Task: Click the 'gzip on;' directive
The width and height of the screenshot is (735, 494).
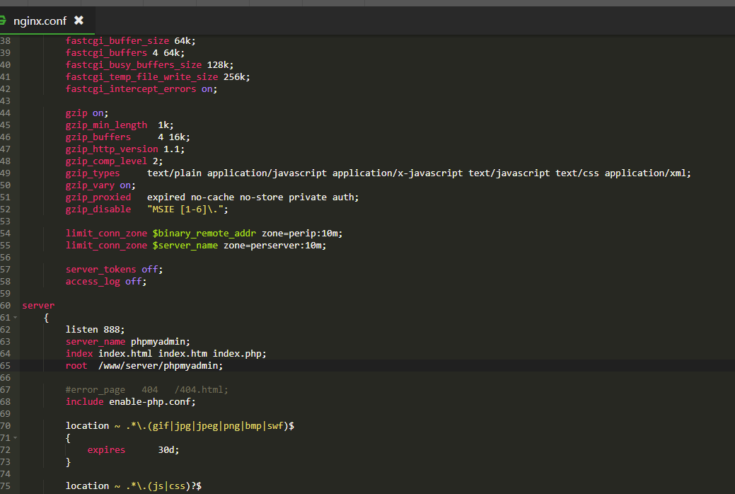Action: [86, 113]
